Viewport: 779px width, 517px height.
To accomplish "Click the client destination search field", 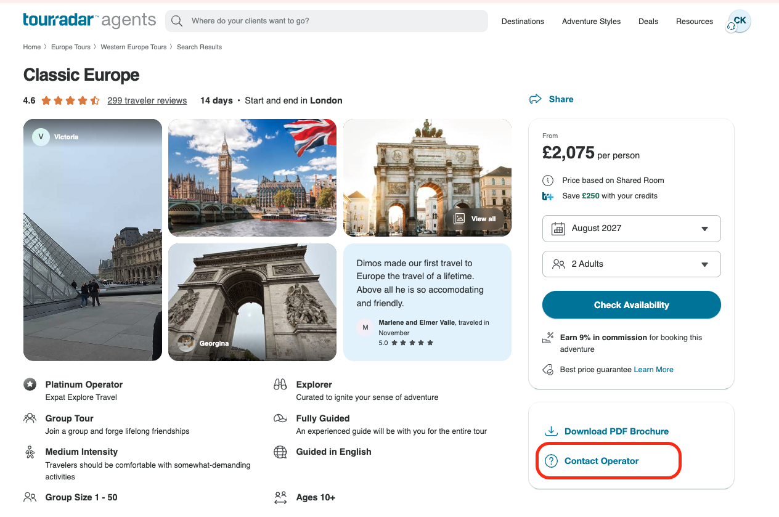I will pyautogui.click(x=327, y=21).
